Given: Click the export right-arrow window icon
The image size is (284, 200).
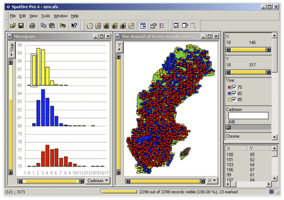Looking at the screenshot, I should click(185, 26).
